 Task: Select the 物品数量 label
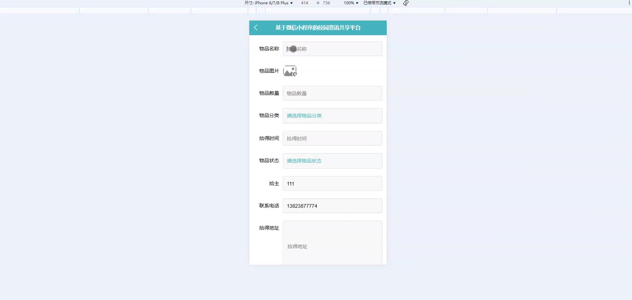click(x=269, y=93)
